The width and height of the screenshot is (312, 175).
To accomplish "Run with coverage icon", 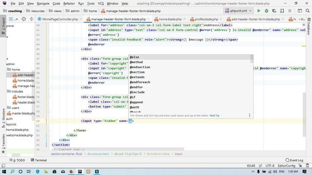I will click(x=274, y=11).
